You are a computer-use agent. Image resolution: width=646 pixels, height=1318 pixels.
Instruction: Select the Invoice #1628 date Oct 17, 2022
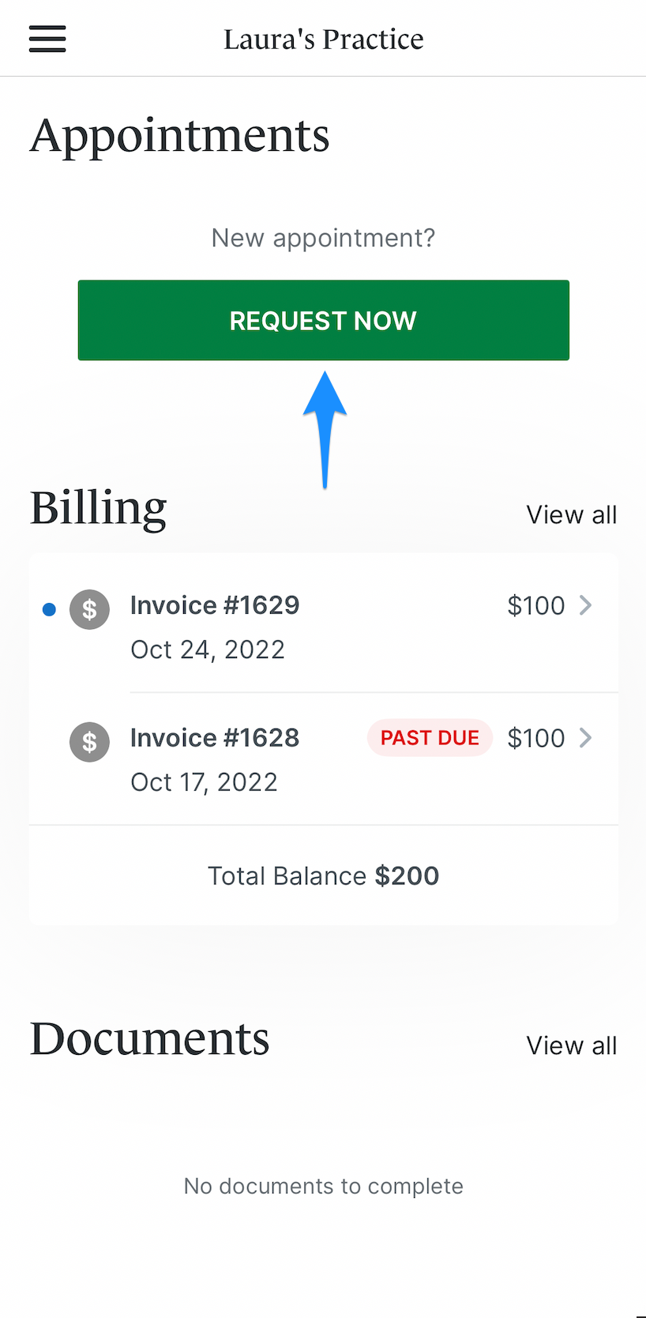[x=204, y=781]
